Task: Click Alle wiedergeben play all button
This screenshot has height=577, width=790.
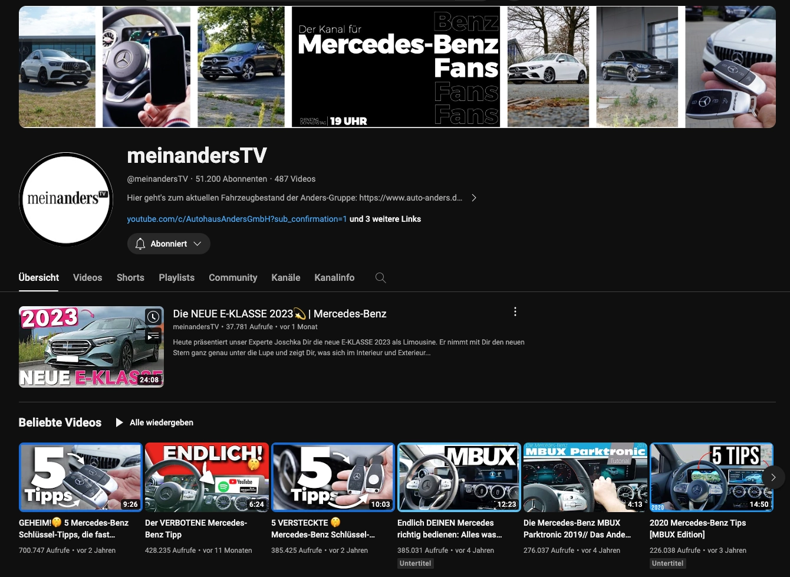Action: coord(154,422)
